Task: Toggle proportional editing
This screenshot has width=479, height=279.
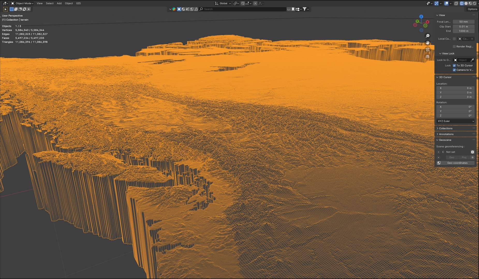Action: [x=255, y=3]
